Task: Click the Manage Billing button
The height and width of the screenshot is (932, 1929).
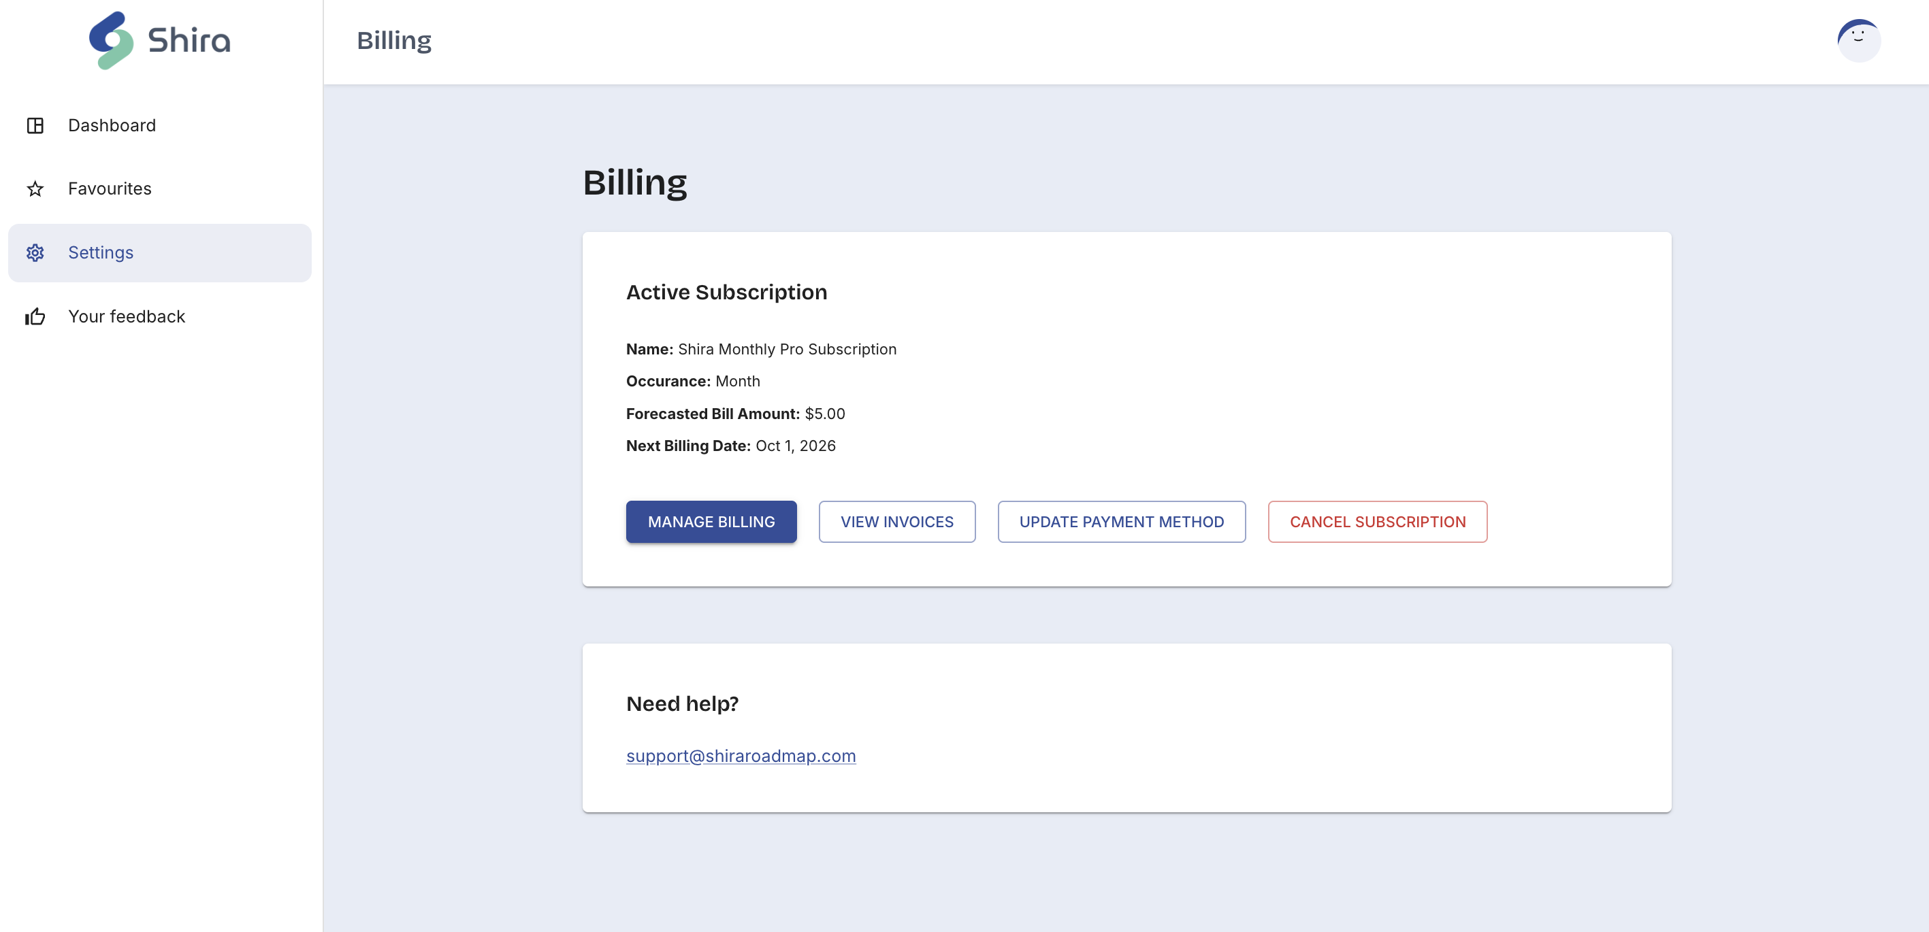Action: point(711,522)
